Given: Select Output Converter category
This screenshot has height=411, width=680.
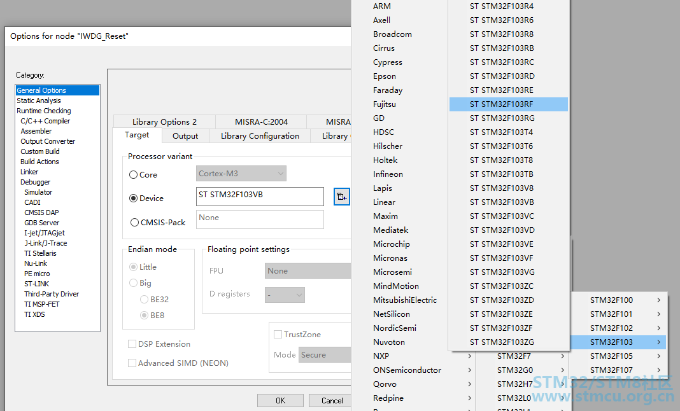Looking at the screenshot, I should [x=48, y=141].
